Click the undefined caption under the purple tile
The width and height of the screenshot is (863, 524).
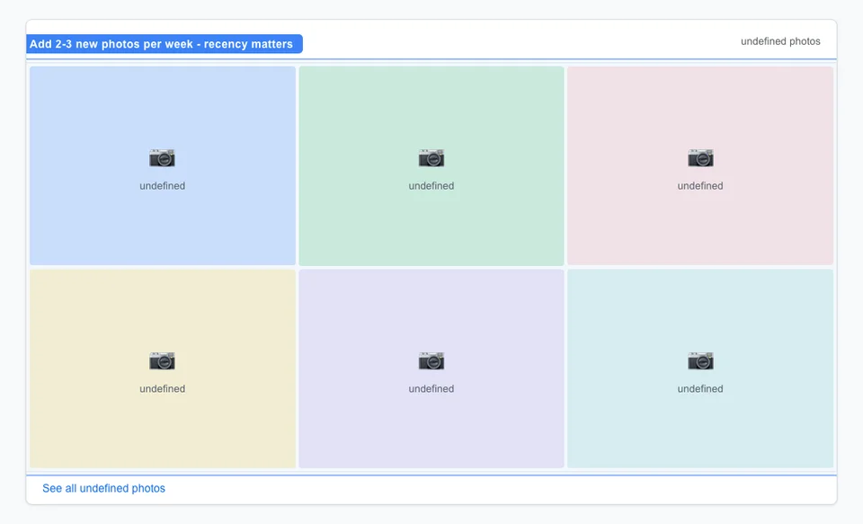click(431, 389)
